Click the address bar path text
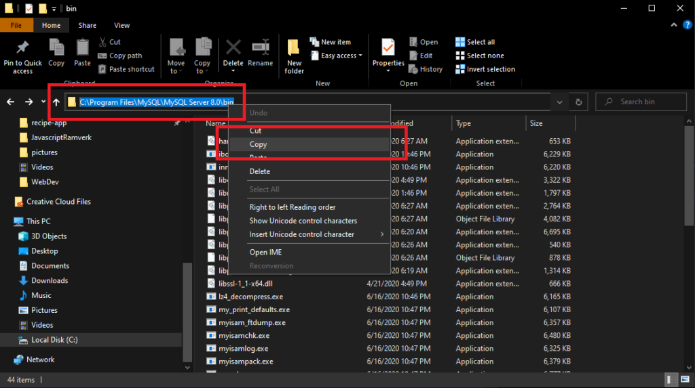 point(157,102)
